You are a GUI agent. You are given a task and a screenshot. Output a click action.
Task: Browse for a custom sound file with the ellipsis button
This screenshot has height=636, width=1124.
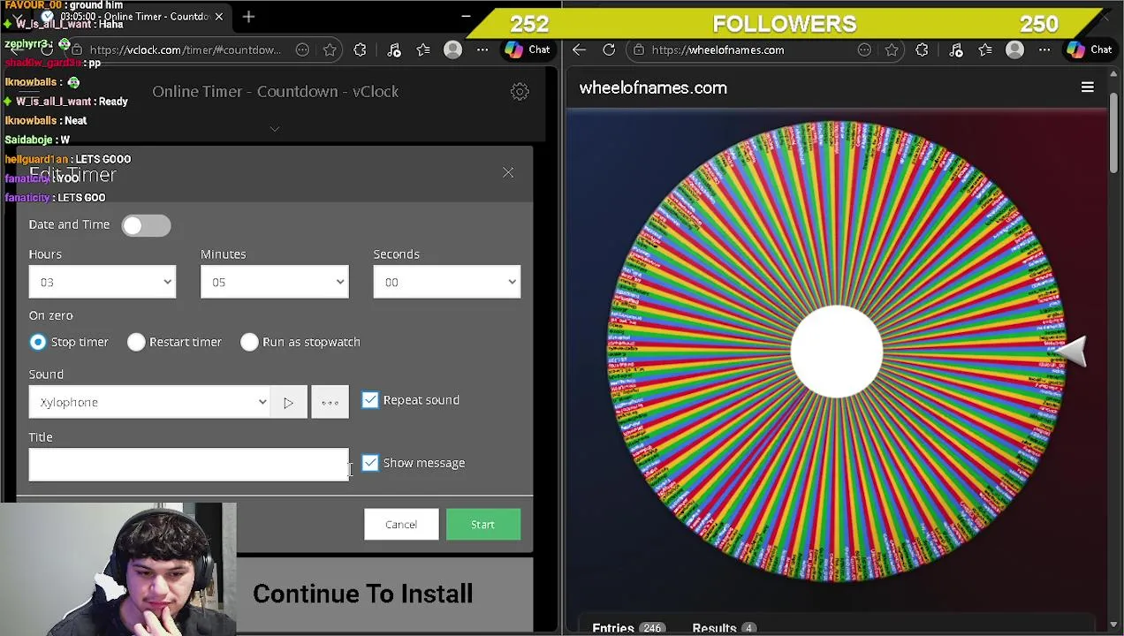[x=330, y=402]
